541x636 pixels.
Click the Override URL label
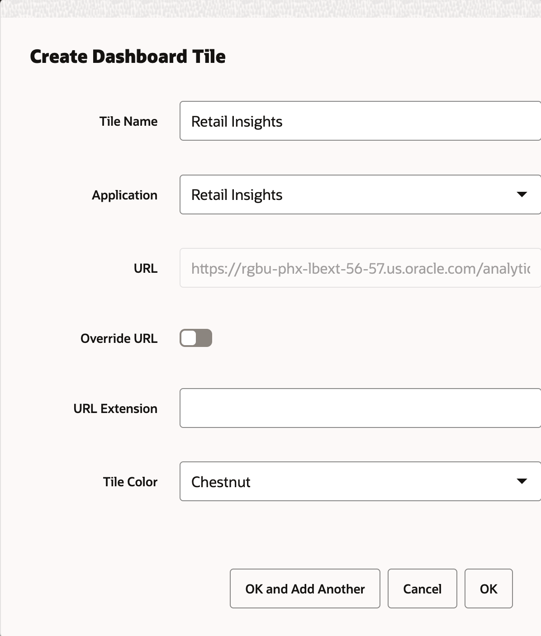[x=119, y=338]
